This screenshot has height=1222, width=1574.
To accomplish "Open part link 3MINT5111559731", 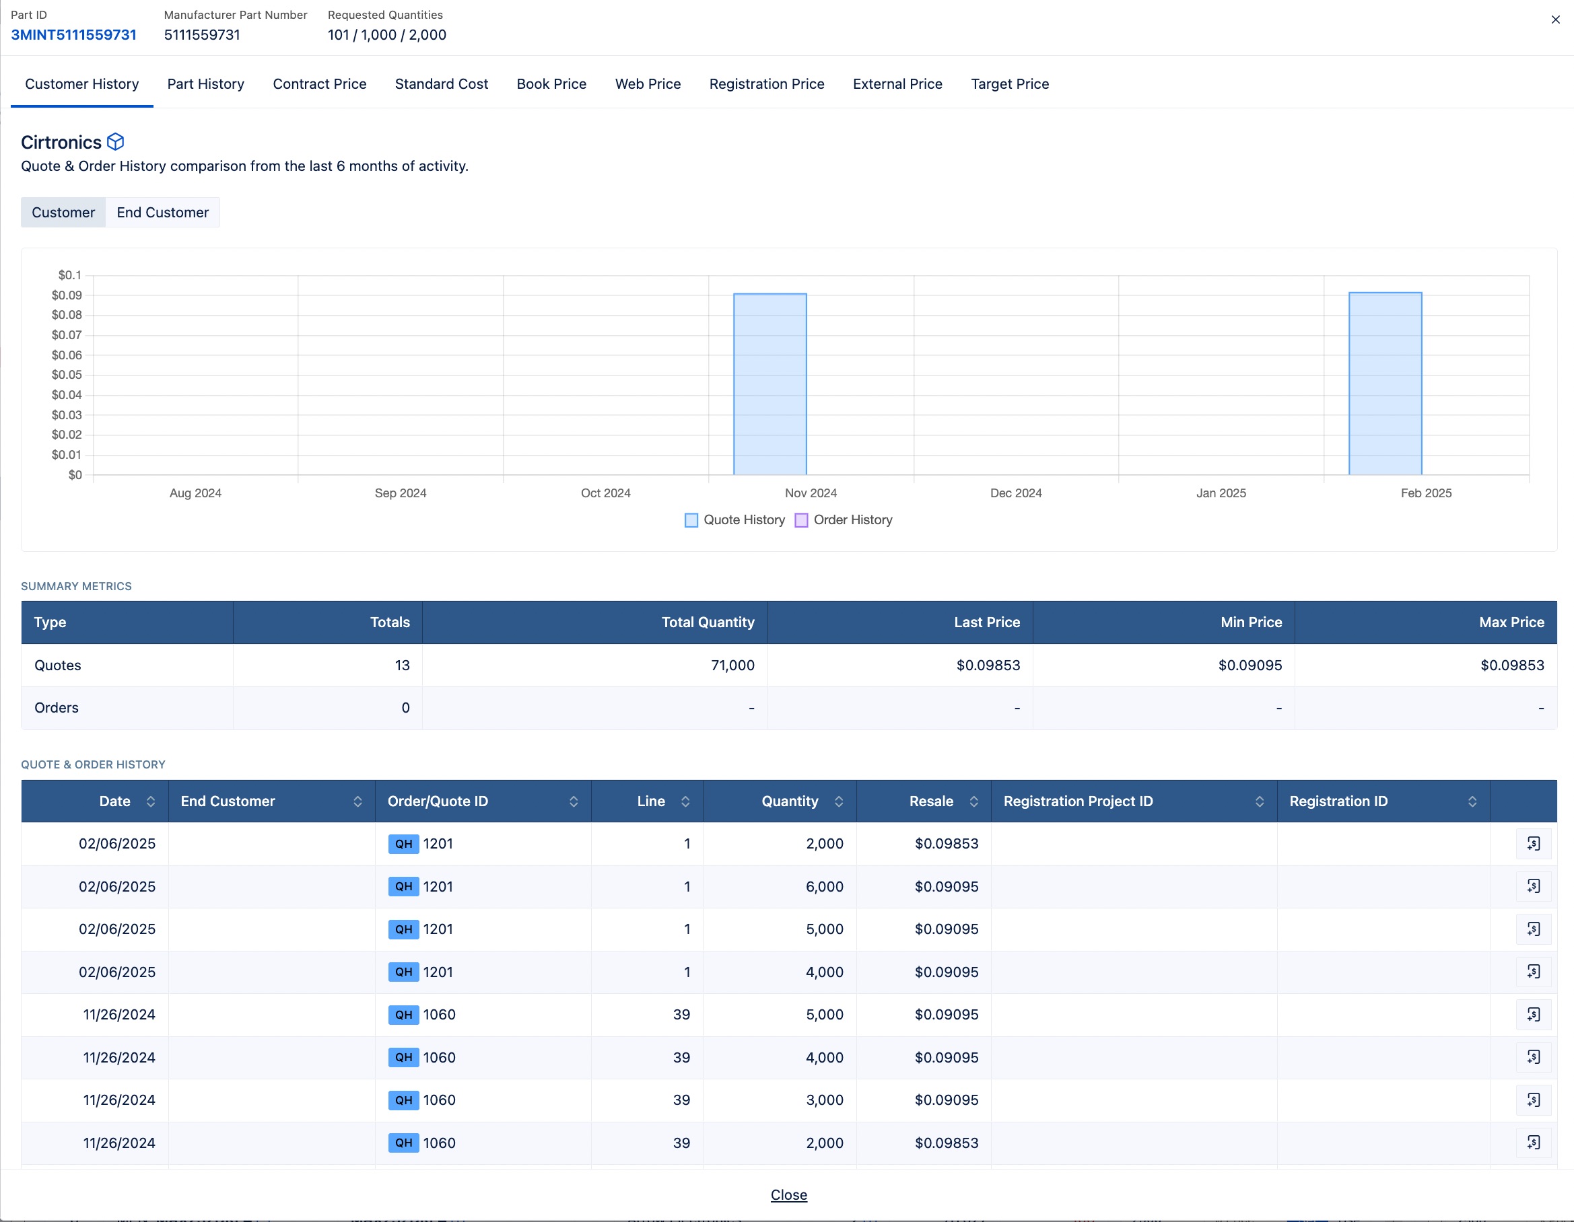I will tap(73, 34).
